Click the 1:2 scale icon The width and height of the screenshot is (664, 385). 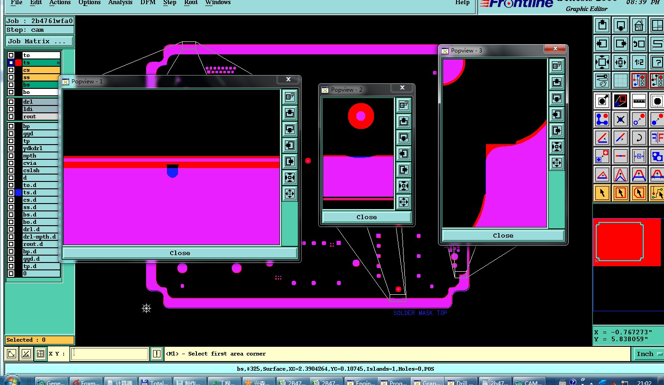[x=639, y=62]
